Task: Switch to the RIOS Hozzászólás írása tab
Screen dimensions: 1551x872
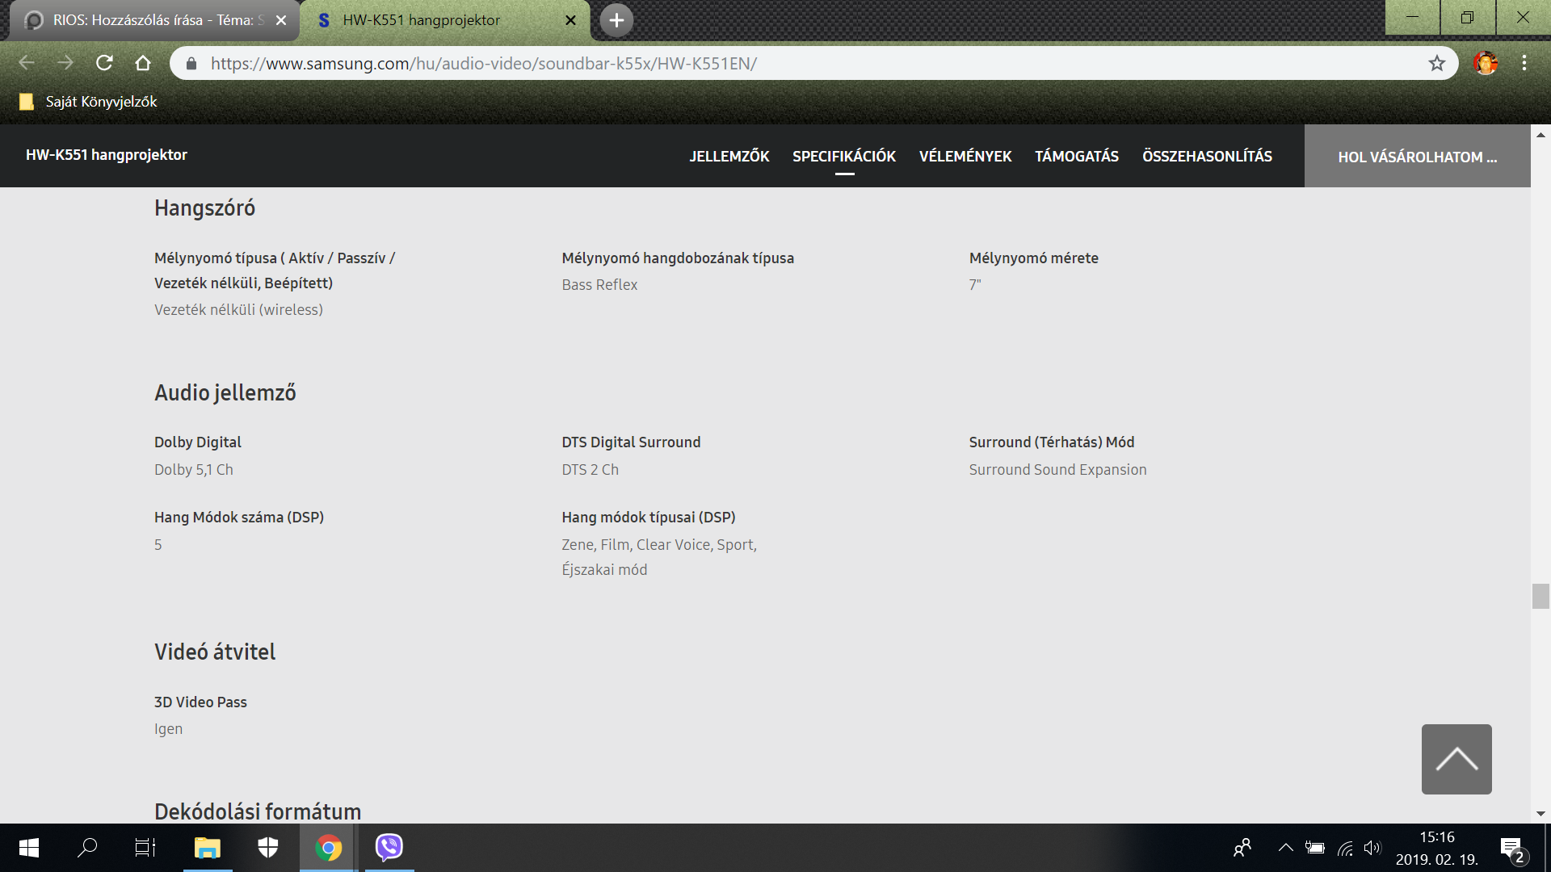Action: [x=153, y=20]
